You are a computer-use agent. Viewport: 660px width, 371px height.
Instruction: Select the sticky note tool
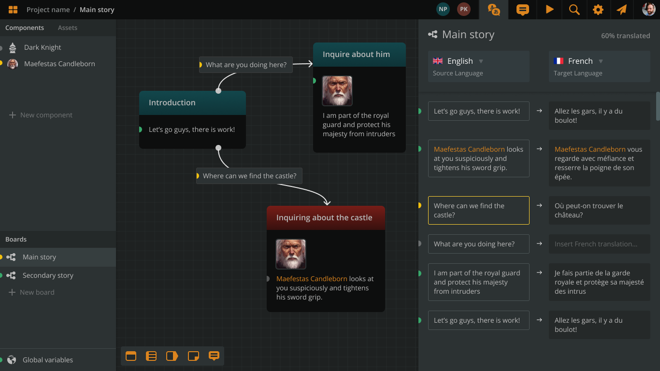(x=193, y=356)
